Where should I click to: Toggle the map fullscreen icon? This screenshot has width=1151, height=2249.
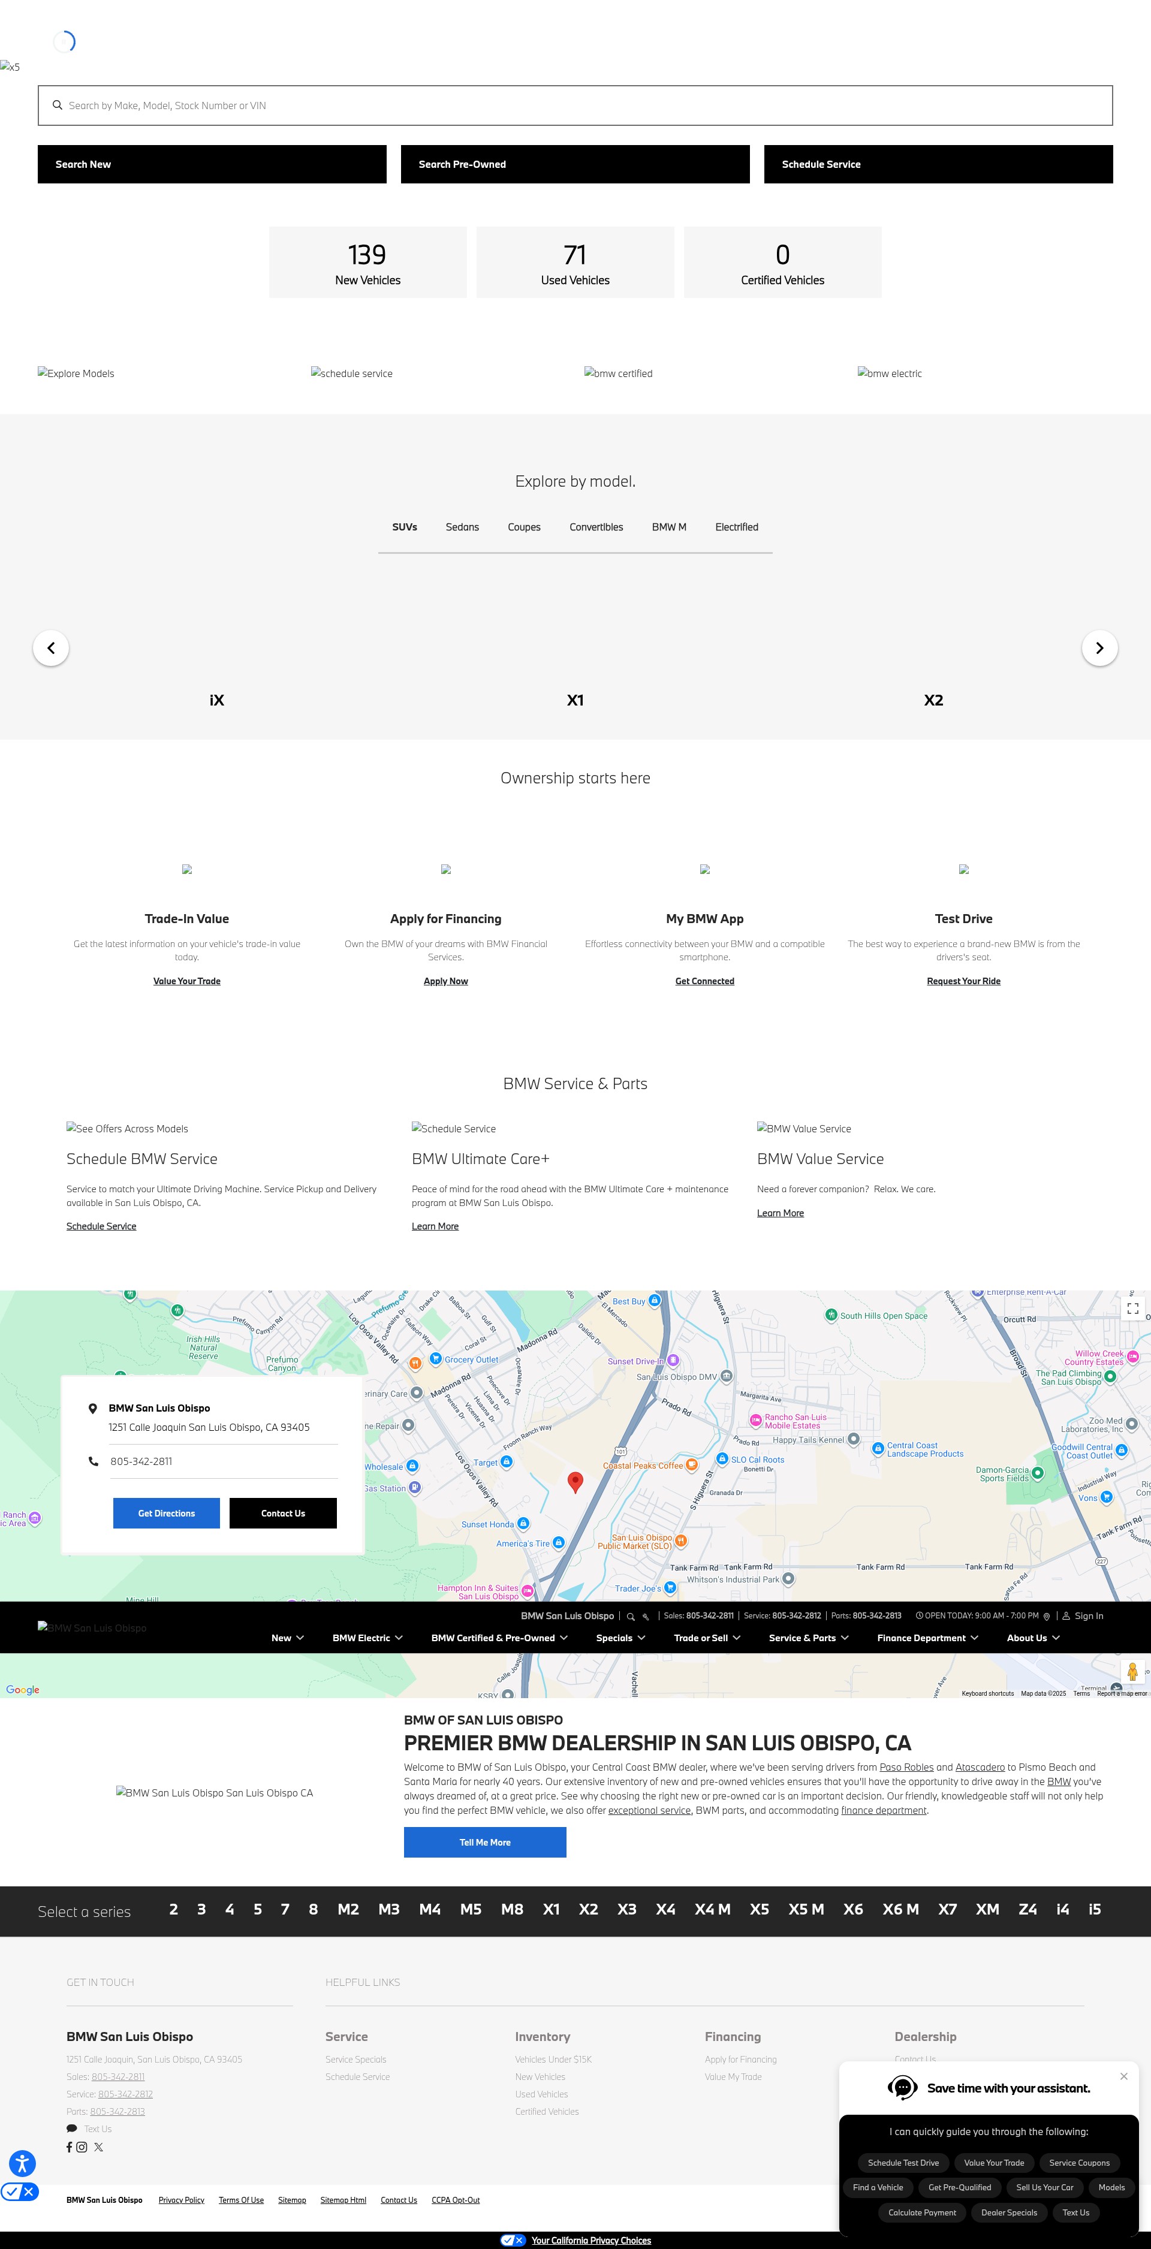[x=1132, y=1308]
